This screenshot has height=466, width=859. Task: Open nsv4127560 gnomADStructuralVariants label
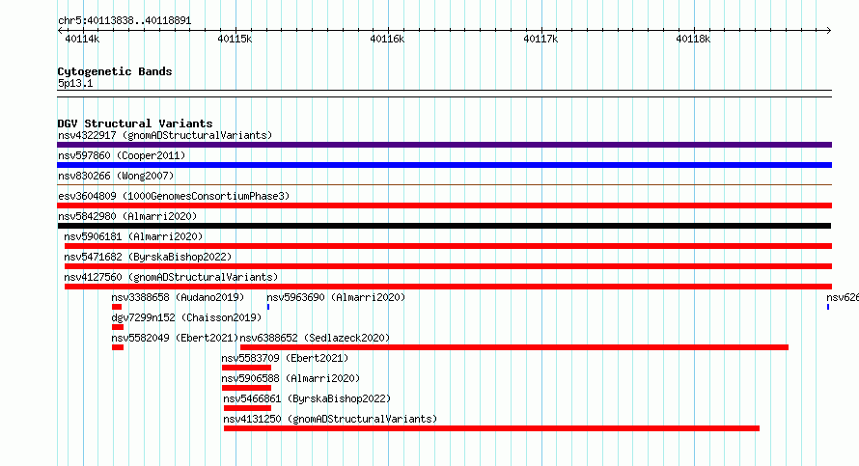[x=171, y=277]
